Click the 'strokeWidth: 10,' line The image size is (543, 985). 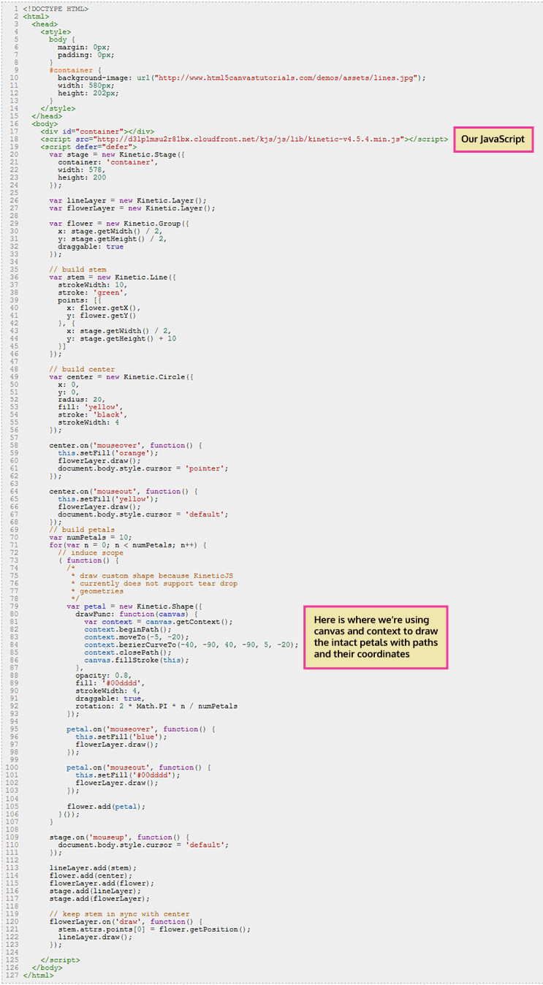pyautogui.click(x=94, y=285)
